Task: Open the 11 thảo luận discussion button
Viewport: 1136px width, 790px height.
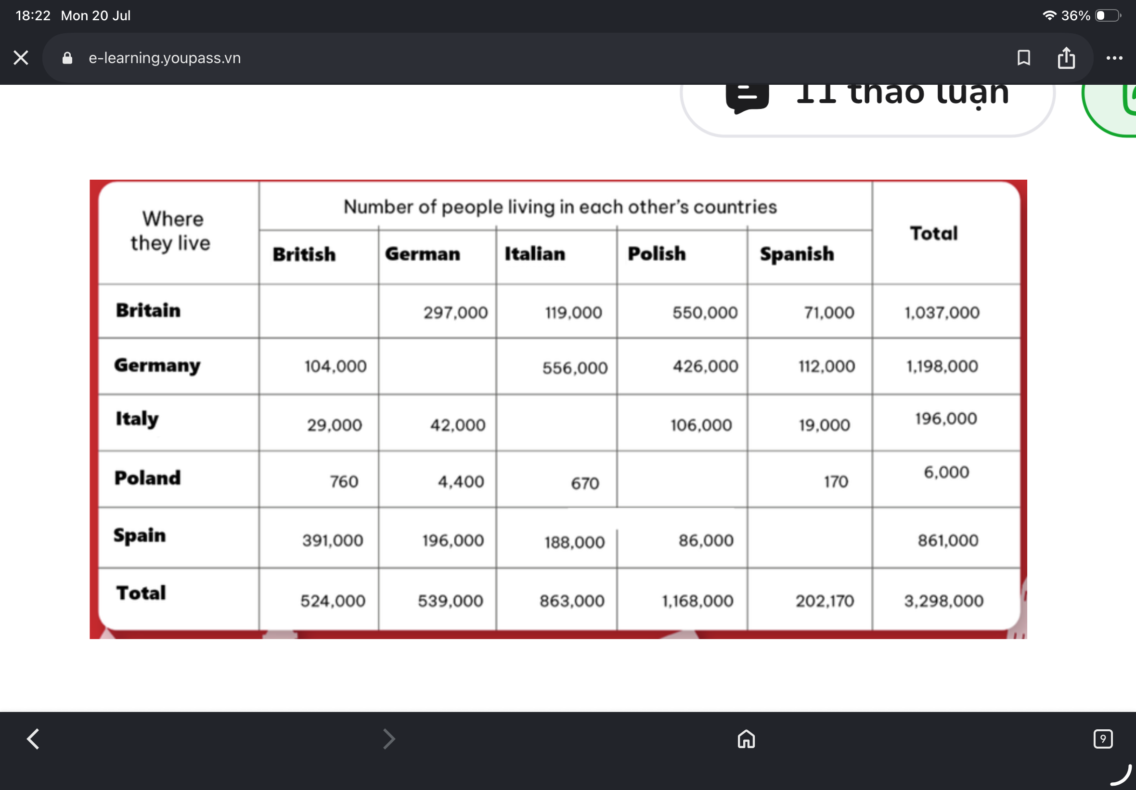Action: tap(867, 103)
